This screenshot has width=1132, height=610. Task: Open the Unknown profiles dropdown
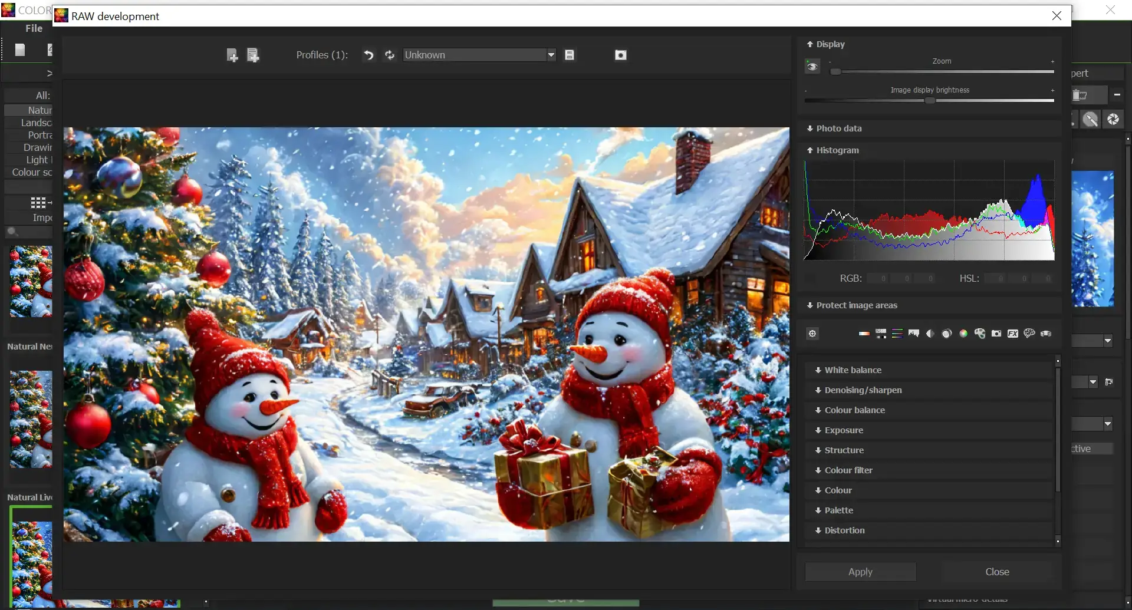coord(479,55)
